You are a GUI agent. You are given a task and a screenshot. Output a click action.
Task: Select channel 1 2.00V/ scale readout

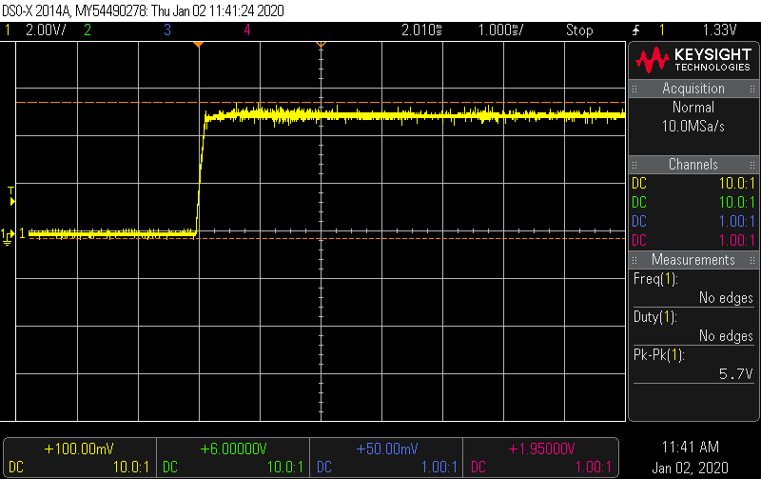pos(46,30)
